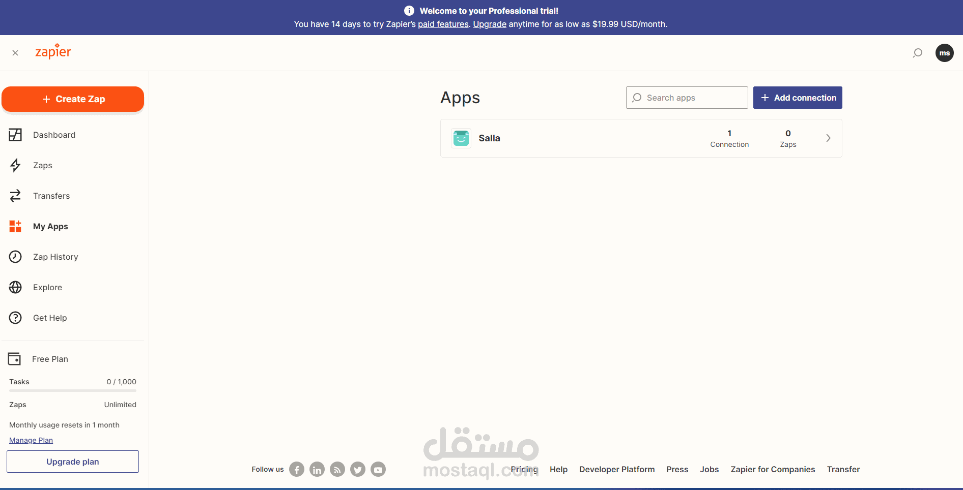Image resolution: width=963 pixels, height=490 pixels.
Task: Open the ms account avatar menu
Action: pos(945,53)
